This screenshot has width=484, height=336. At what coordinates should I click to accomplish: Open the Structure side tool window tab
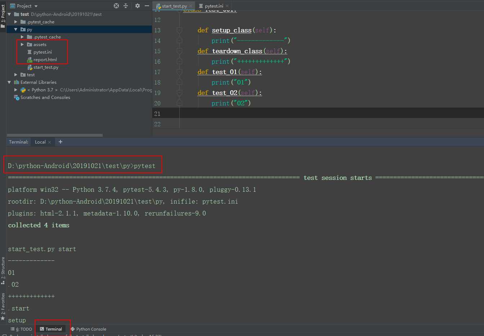tap(3, 271)
